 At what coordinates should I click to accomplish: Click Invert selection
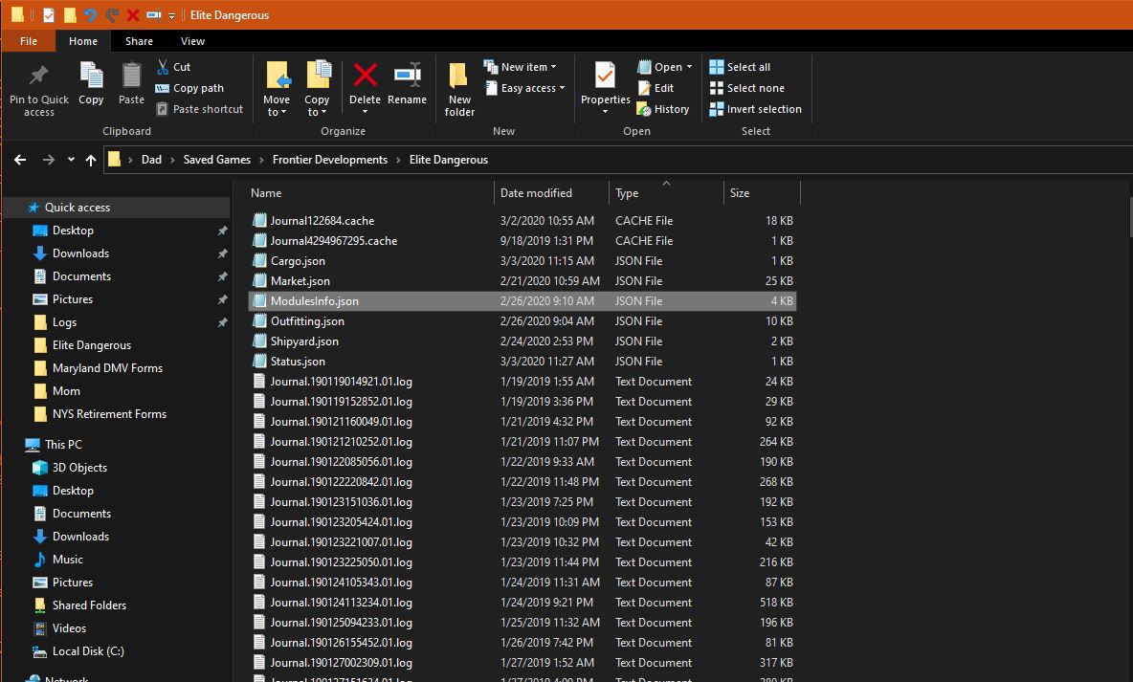coord(756,109)
